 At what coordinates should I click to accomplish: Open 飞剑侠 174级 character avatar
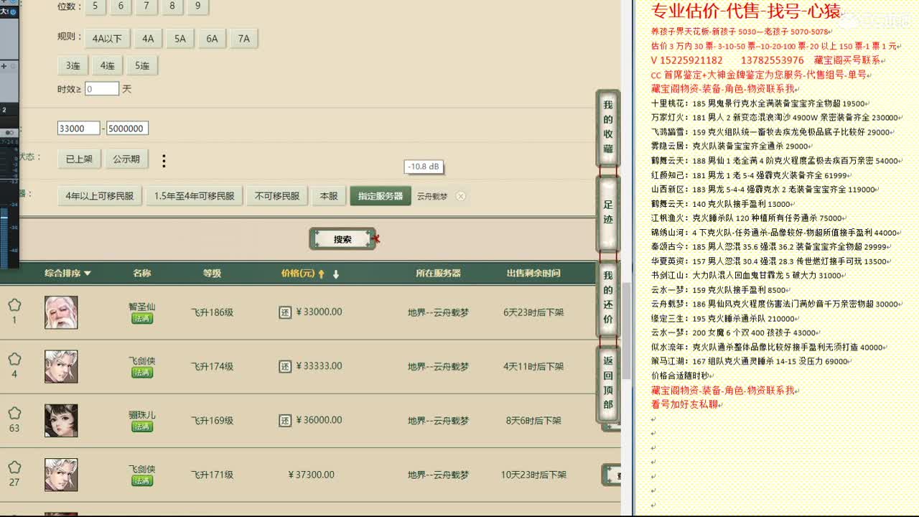coord(61,366)
